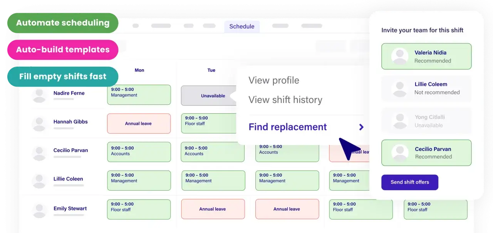This screenshot has width=493, height=233.
Task: Open Lillie Coleen's Tuesday Management shift
Action: click(213, 181)
